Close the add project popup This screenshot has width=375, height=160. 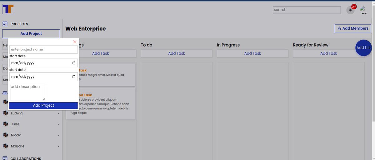75,41
